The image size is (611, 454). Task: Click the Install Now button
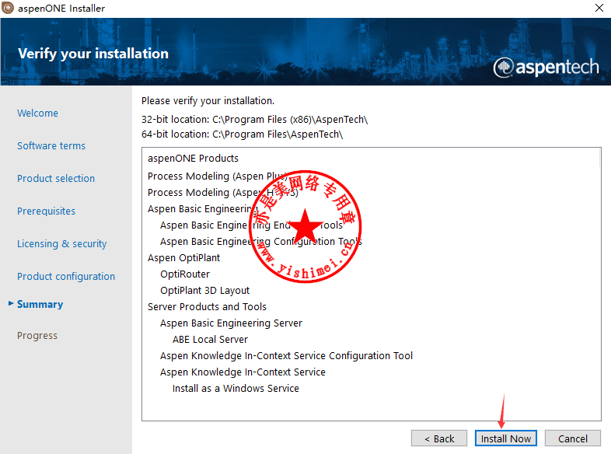point(505,438)
